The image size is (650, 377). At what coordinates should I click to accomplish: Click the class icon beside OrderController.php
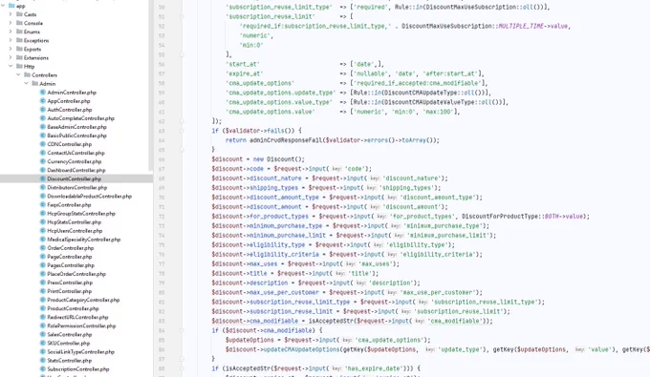43,248
